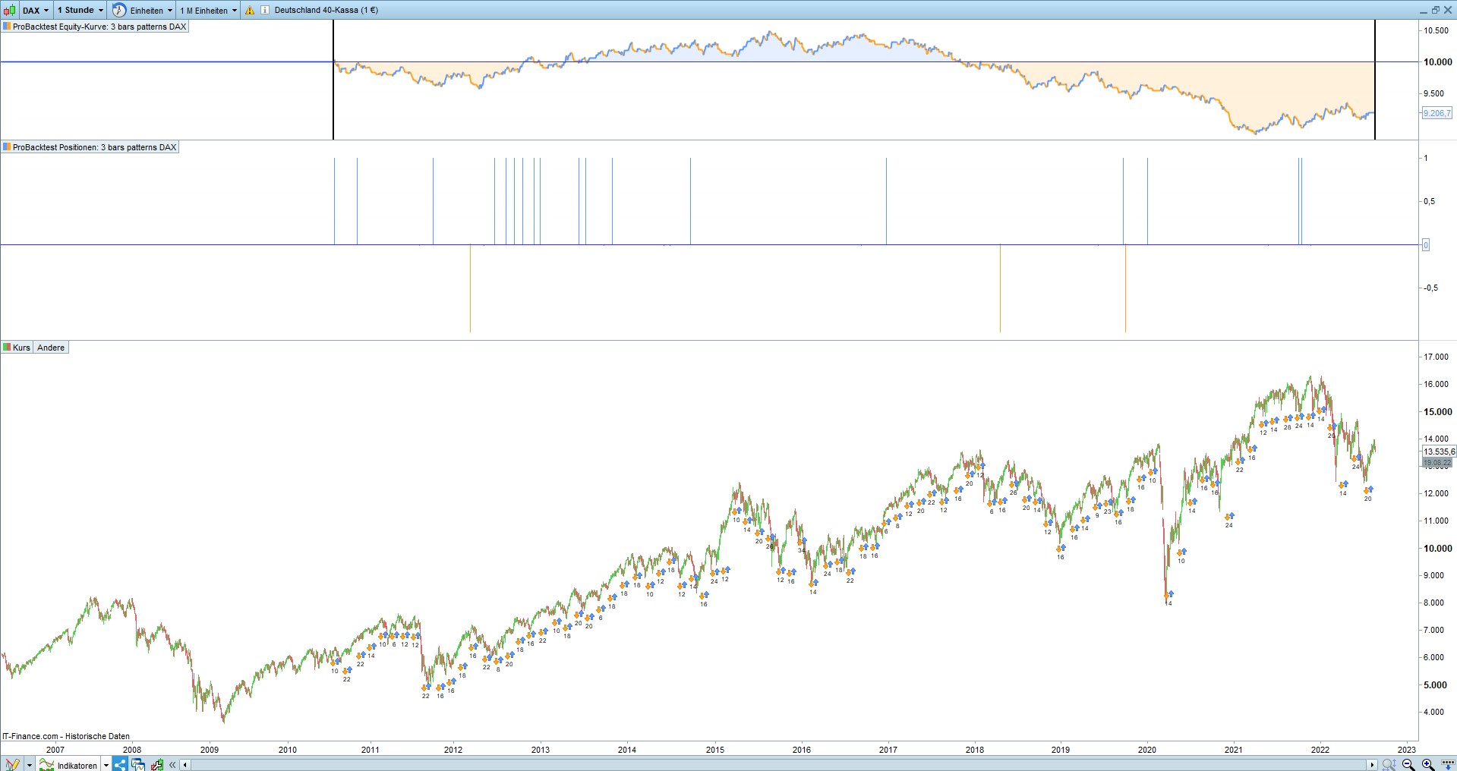The height and width of the screenshot is (771, 1457).
Task: Click the 2015 year label on time axis
Action: coord(715,750)
